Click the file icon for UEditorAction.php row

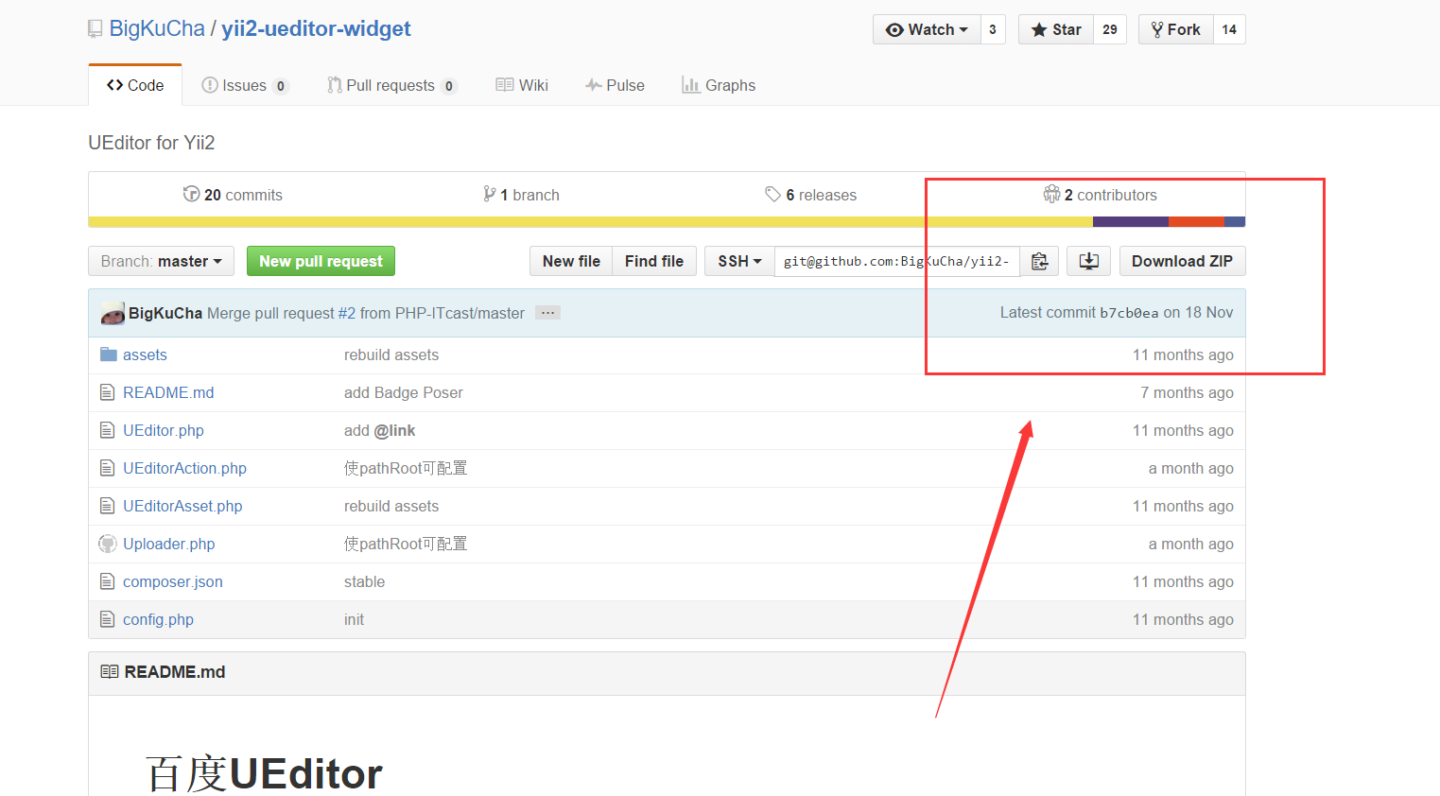pyautogui.click(x=108, y=468)
